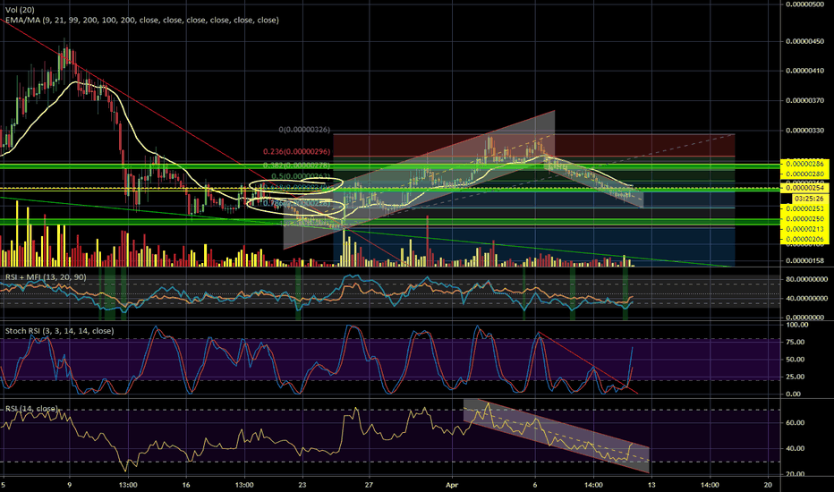Image resolution: width=834 pixels, height=492 pixels.
Task: Select the 16 date label on time axis
Action: [x=185, y=485]
